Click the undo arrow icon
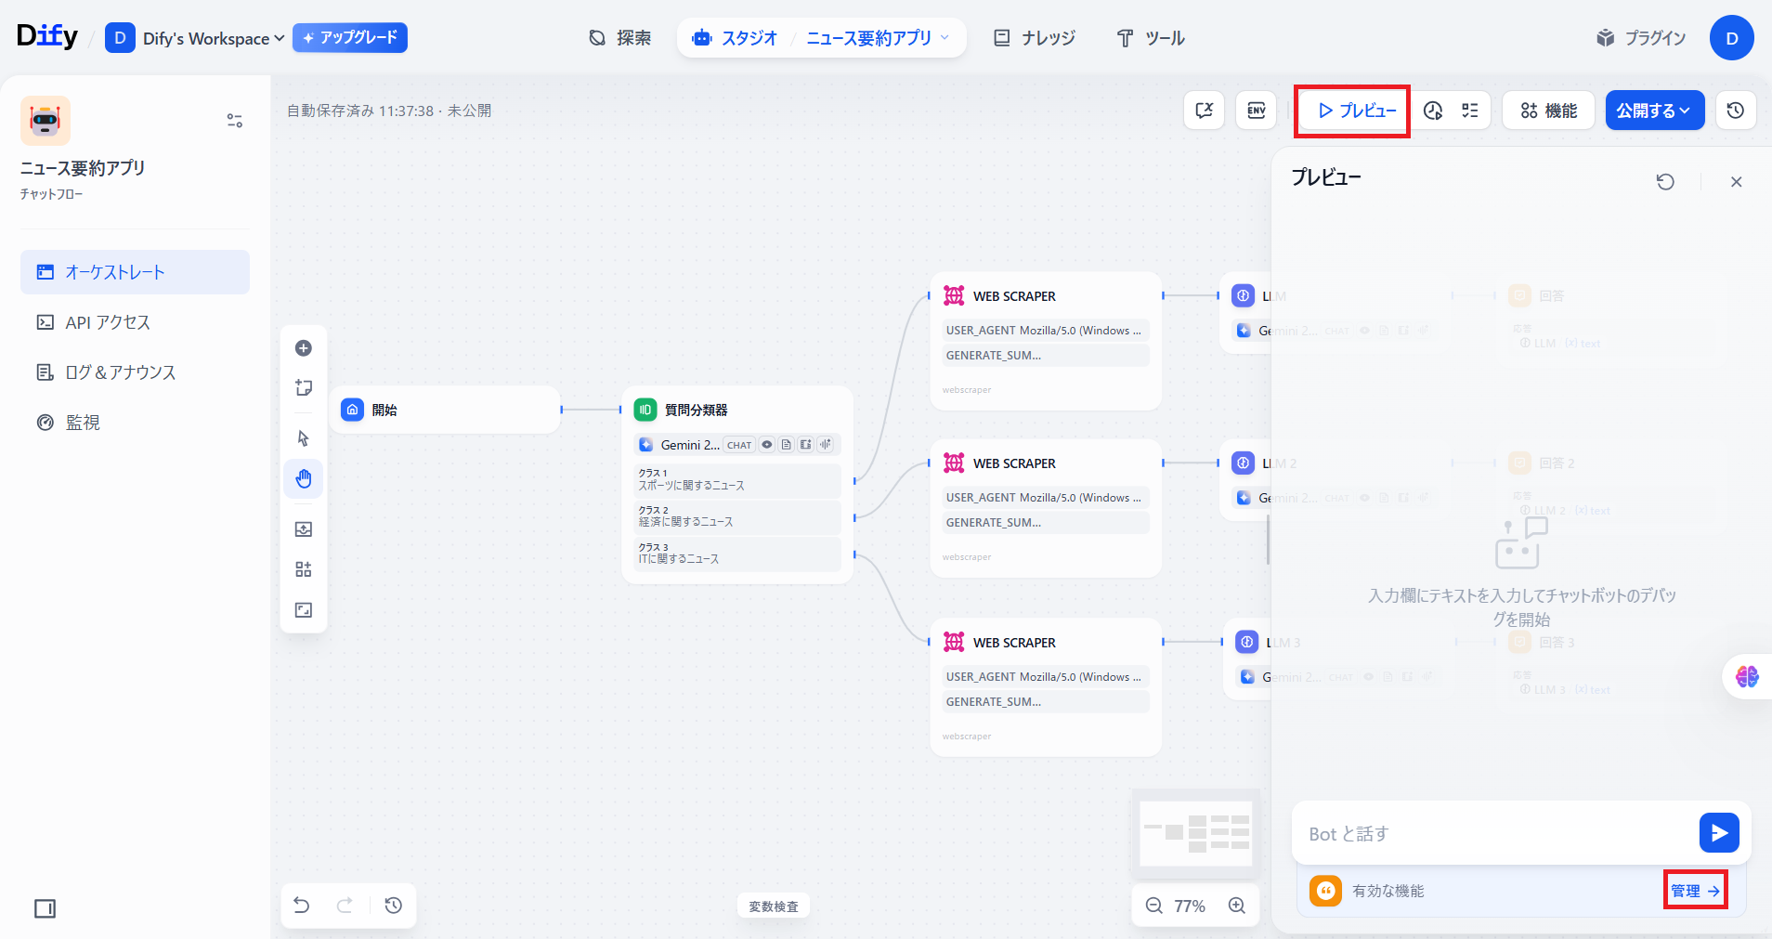 [x=302, y=906]
